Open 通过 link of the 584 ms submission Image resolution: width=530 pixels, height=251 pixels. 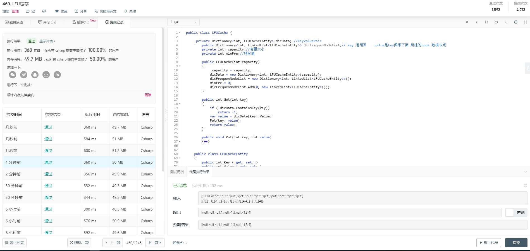point(48,139)
